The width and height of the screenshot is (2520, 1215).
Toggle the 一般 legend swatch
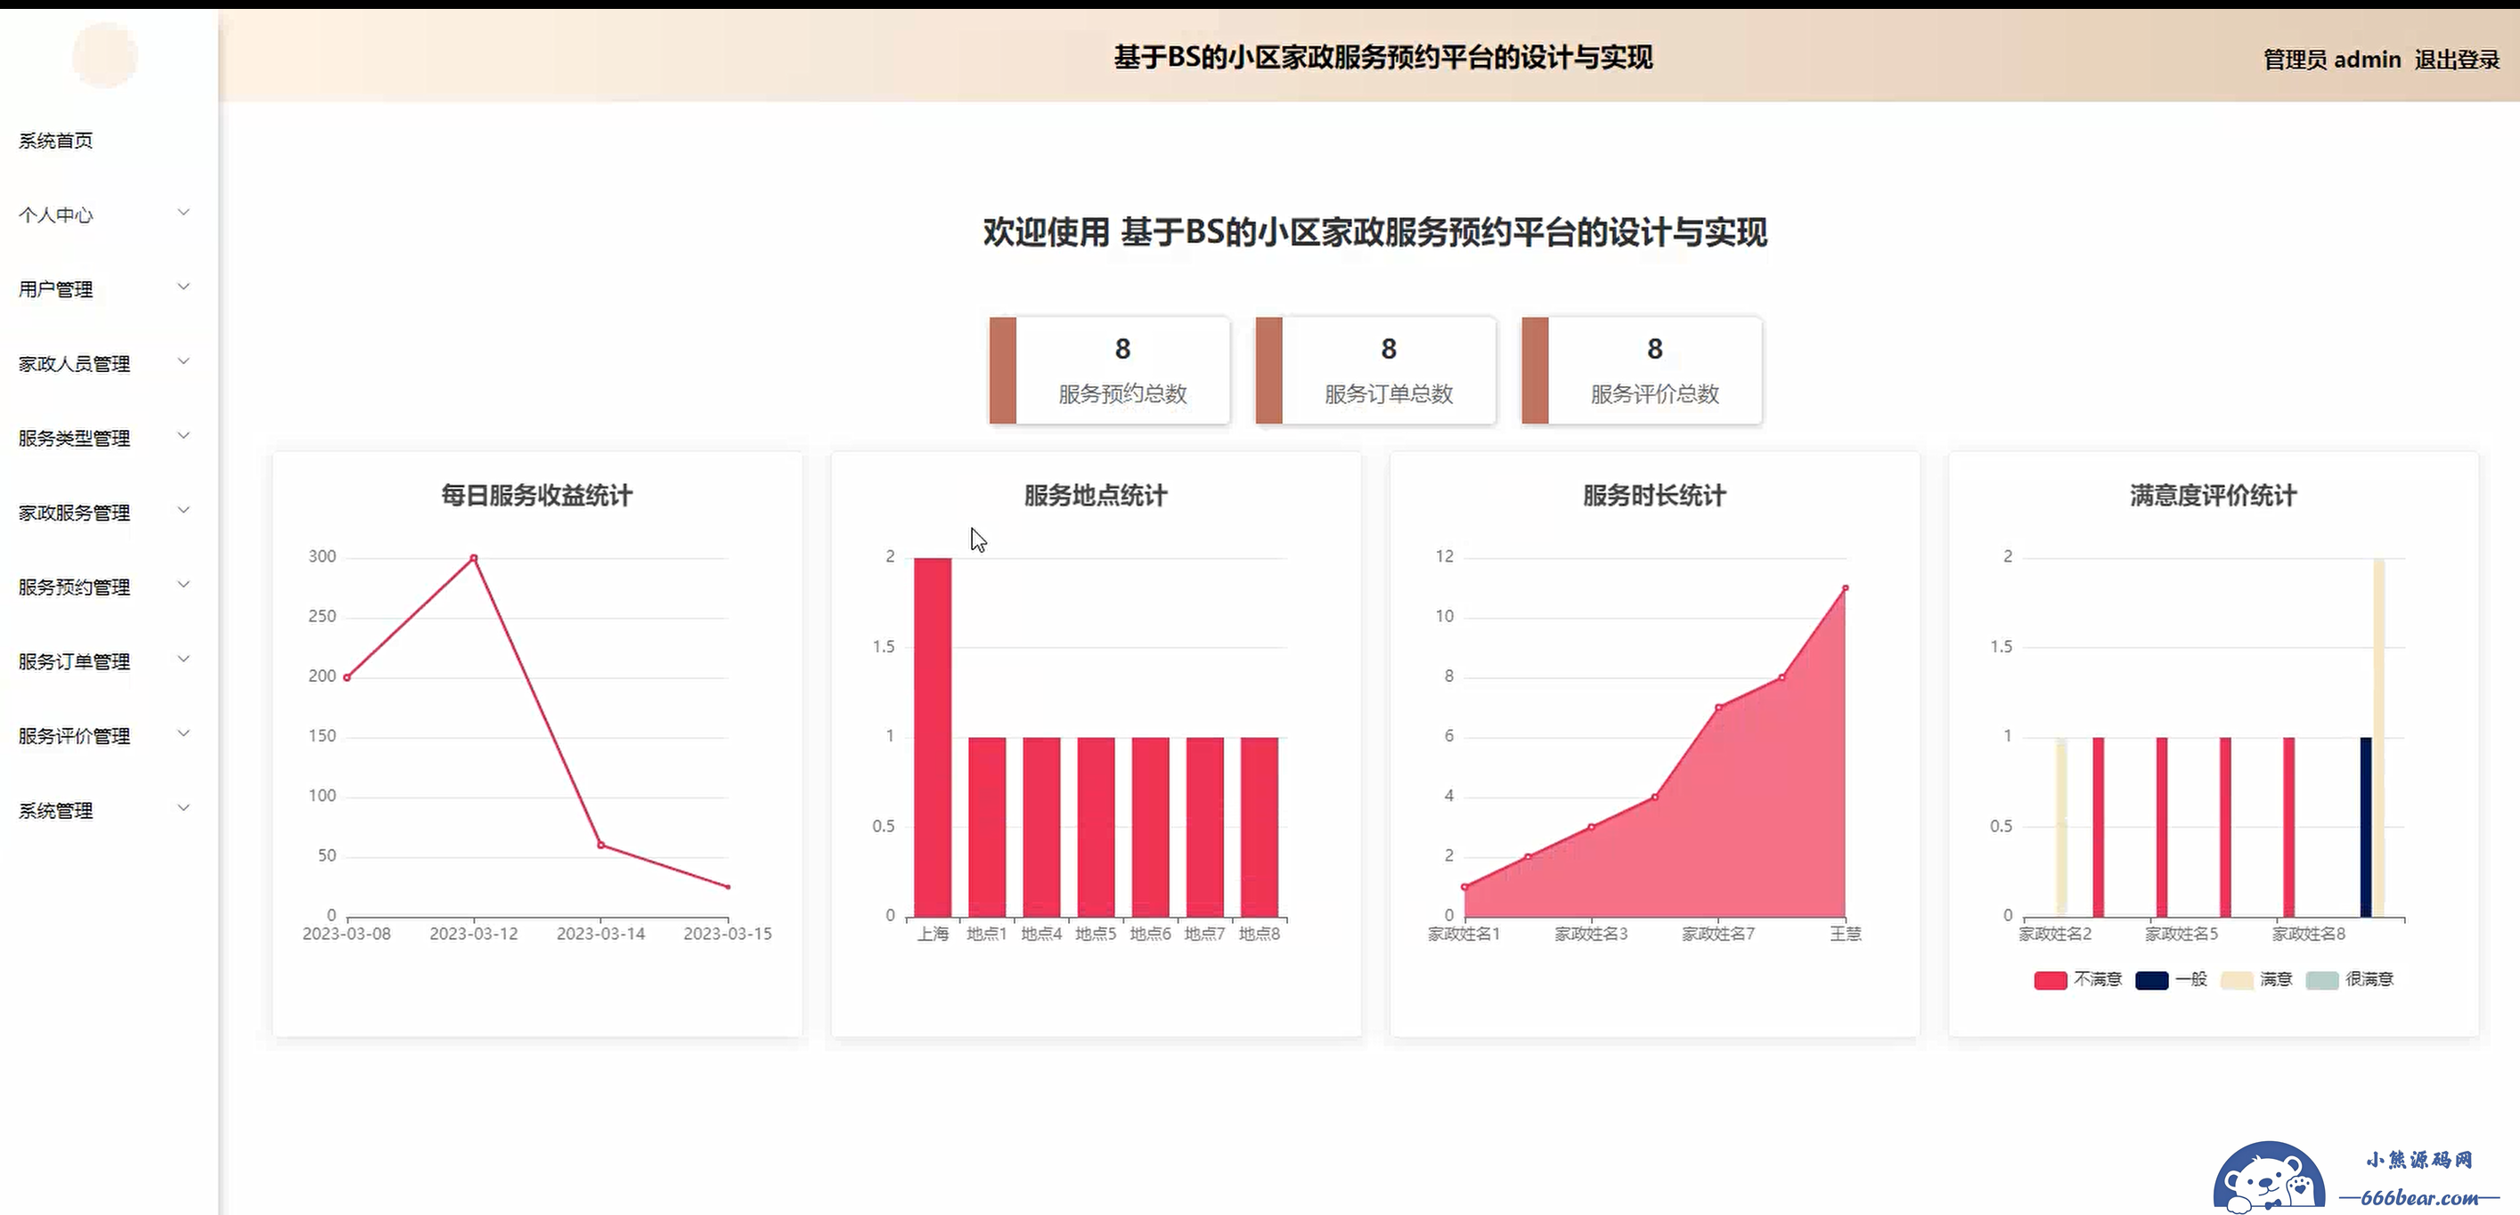tap(2152, 979)
